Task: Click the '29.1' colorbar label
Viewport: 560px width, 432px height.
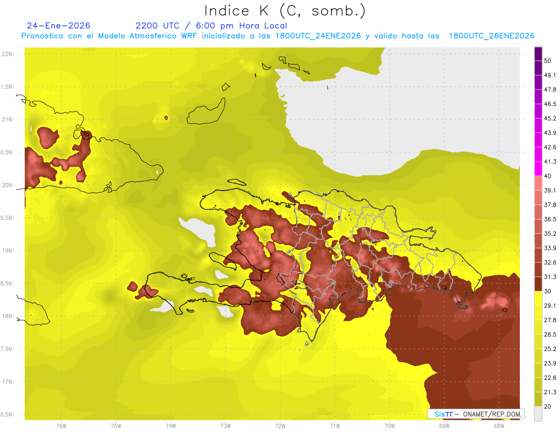Action: click(x=550, y=305)
